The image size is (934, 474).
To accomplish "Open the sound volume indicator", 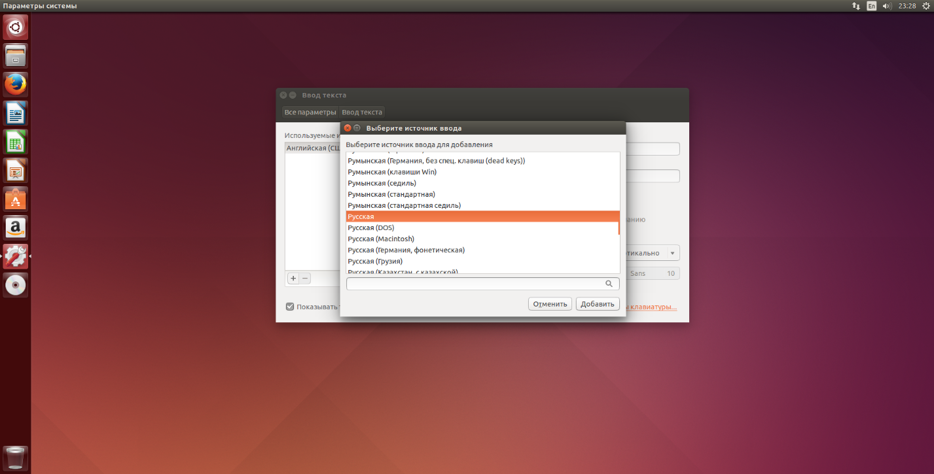I will pyautogui.click(x=887, y=6).
